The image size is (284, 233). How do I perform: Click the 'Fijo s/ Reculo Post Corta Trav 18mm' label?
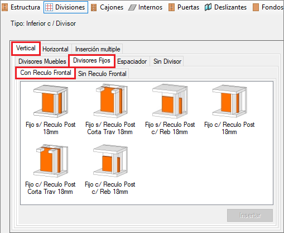pyautogui.click(x=110, y=128)
